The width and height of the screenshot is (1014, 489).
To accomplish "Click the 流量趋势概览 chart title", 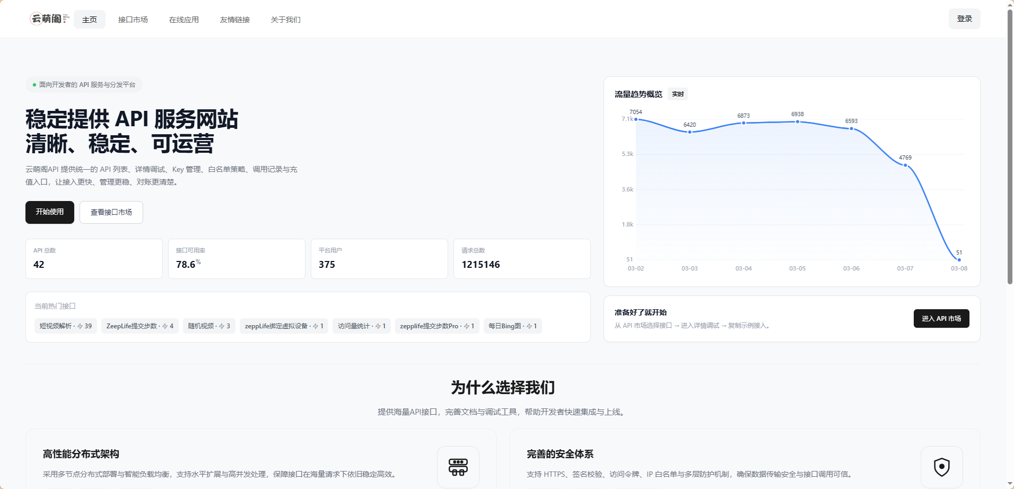I will tap(639, 94).
